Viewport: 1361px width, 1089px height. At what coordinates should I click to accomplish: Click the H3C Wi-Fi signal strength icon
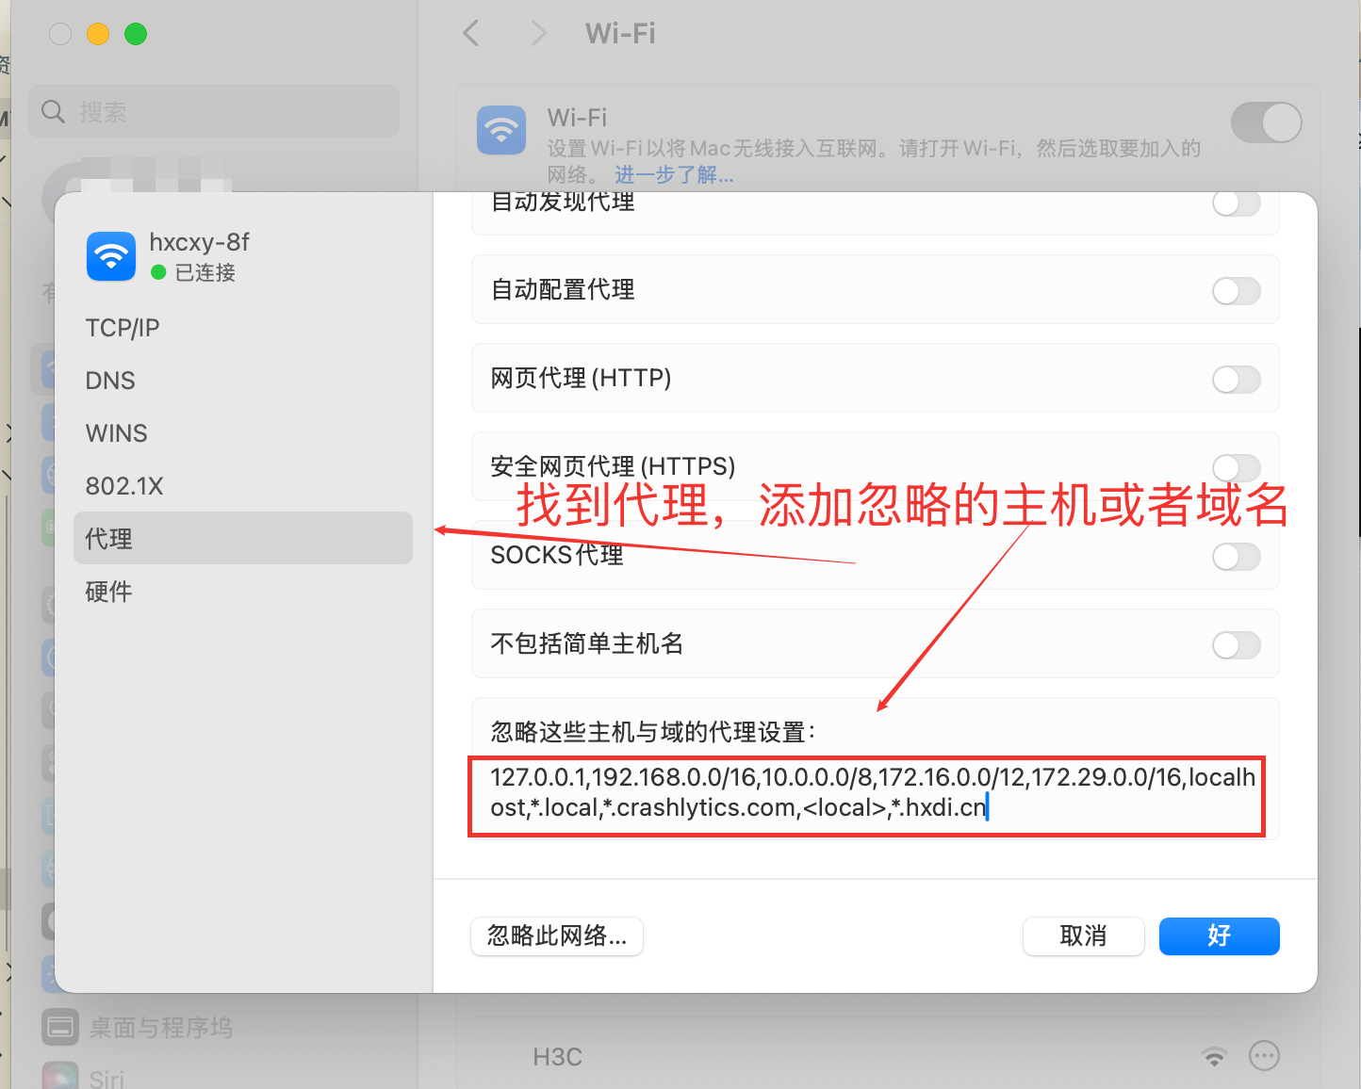[1215, 1056]
